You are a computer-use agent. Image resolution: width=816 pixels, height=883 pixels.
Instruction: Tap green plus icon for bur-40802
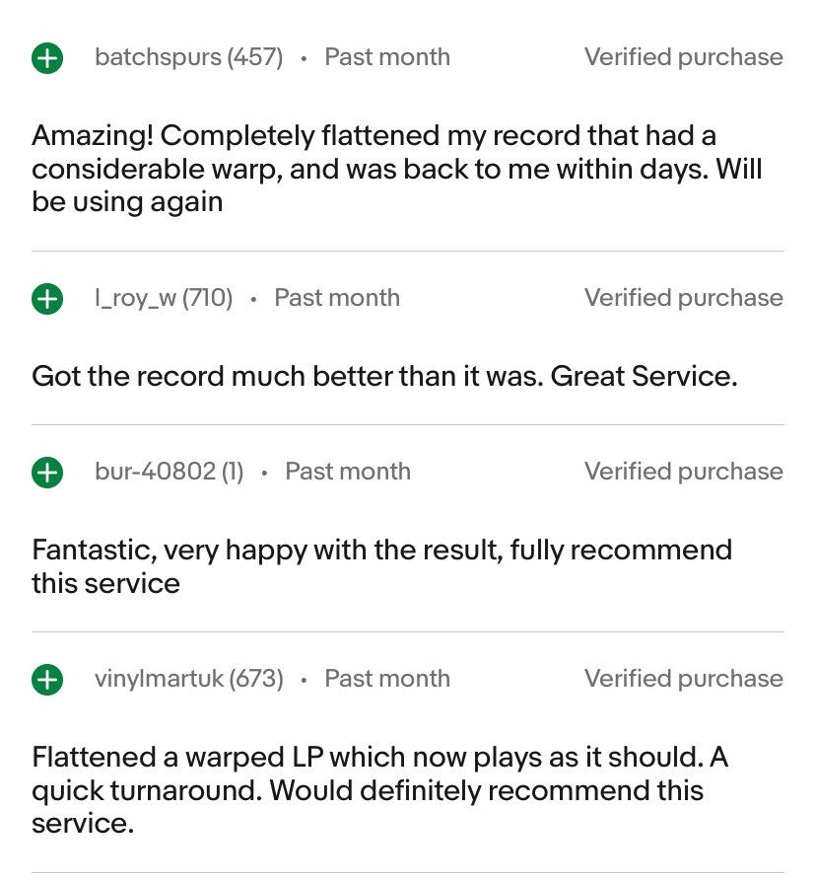click(x=46, y=473)
